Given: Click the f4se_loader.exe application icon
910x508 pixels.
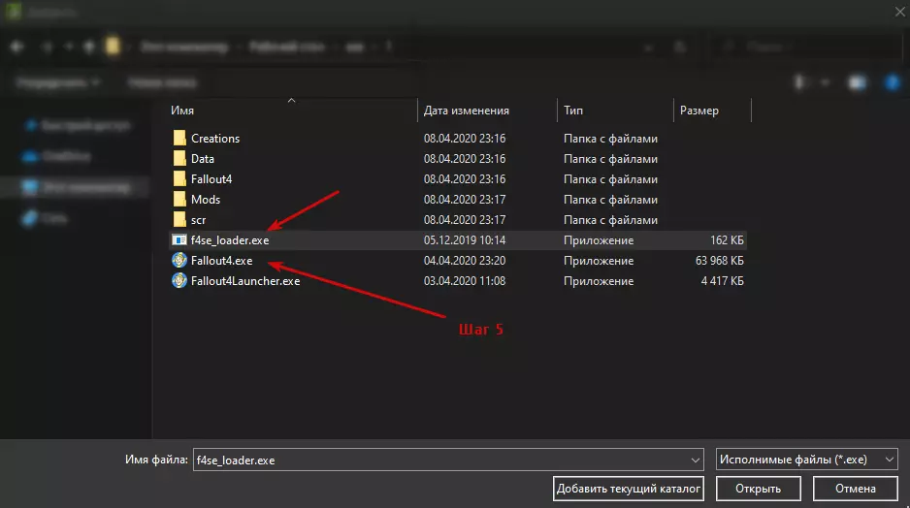Looking at the screenshot, I should (179, 240).
